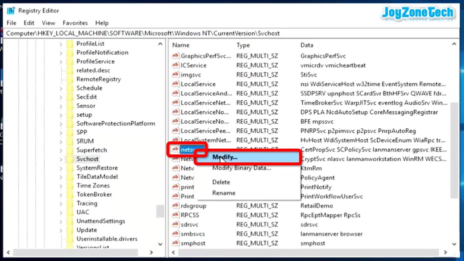Screen dimensions: 464x261
Task: Click the tree pane scroll-up arrow
Action: (160, 44)
